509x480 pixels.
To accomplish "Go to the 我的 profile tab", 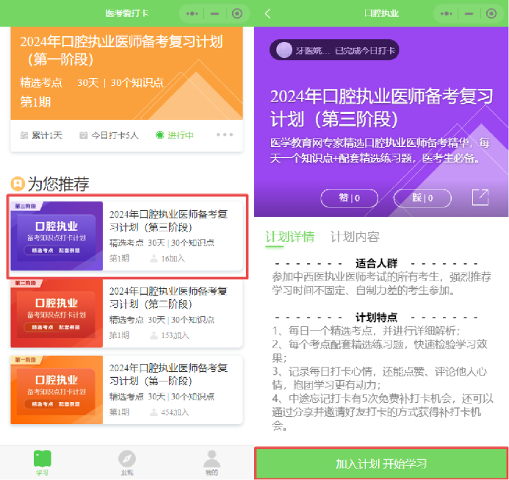I will (x=212, y=462).
